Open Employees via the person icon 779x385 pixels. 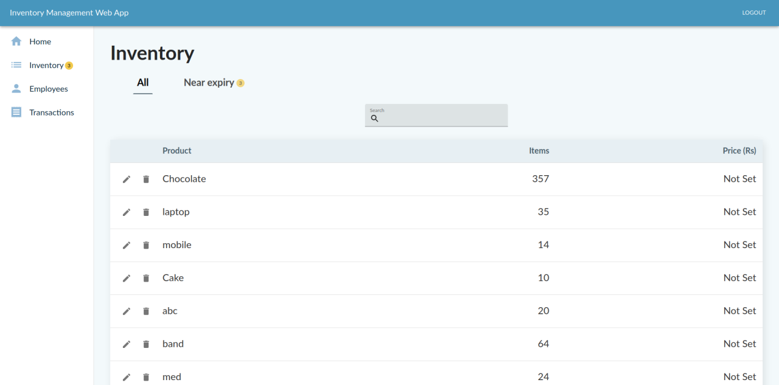(16, 88)
